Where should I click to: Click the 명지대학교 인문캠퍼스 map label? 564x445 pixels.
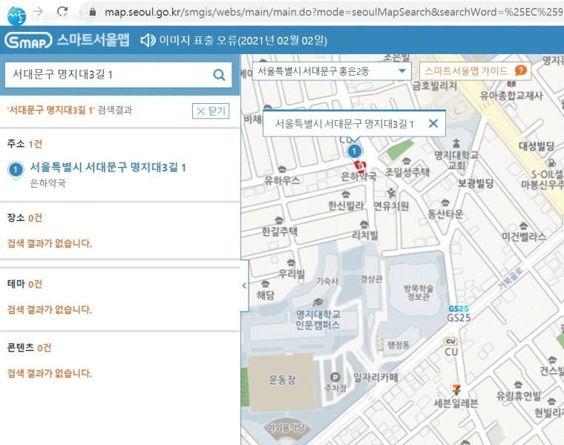(318, 319)
